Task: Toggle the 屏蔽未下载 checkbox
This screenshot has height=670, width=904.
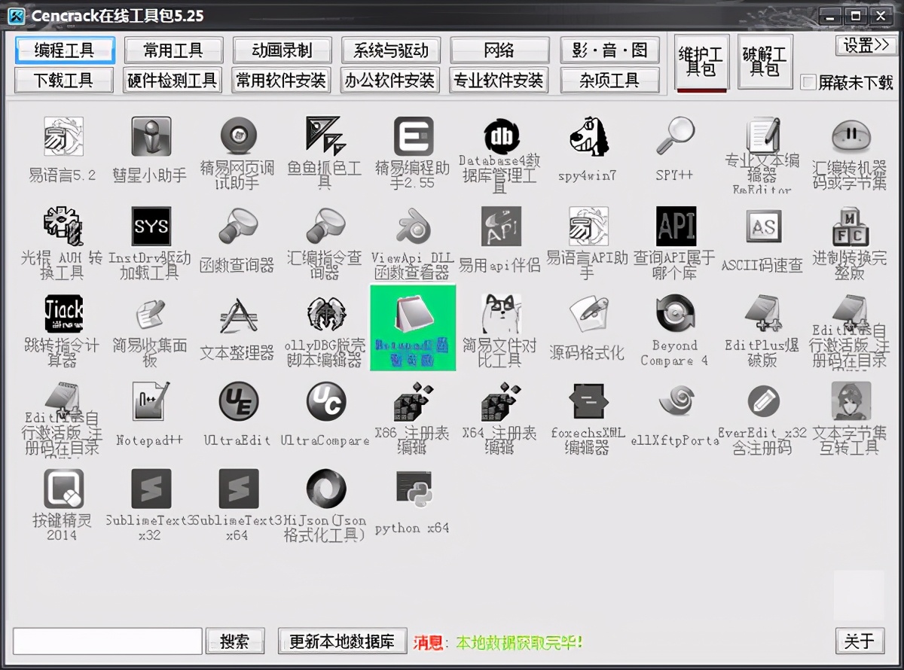Action: pos(808,82)
